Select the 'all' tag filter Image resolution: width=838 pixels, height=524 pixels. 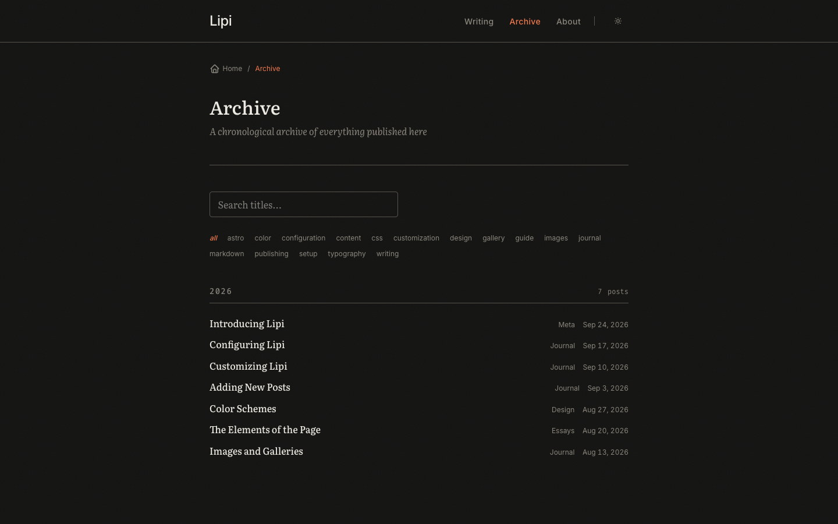[214, 238]
